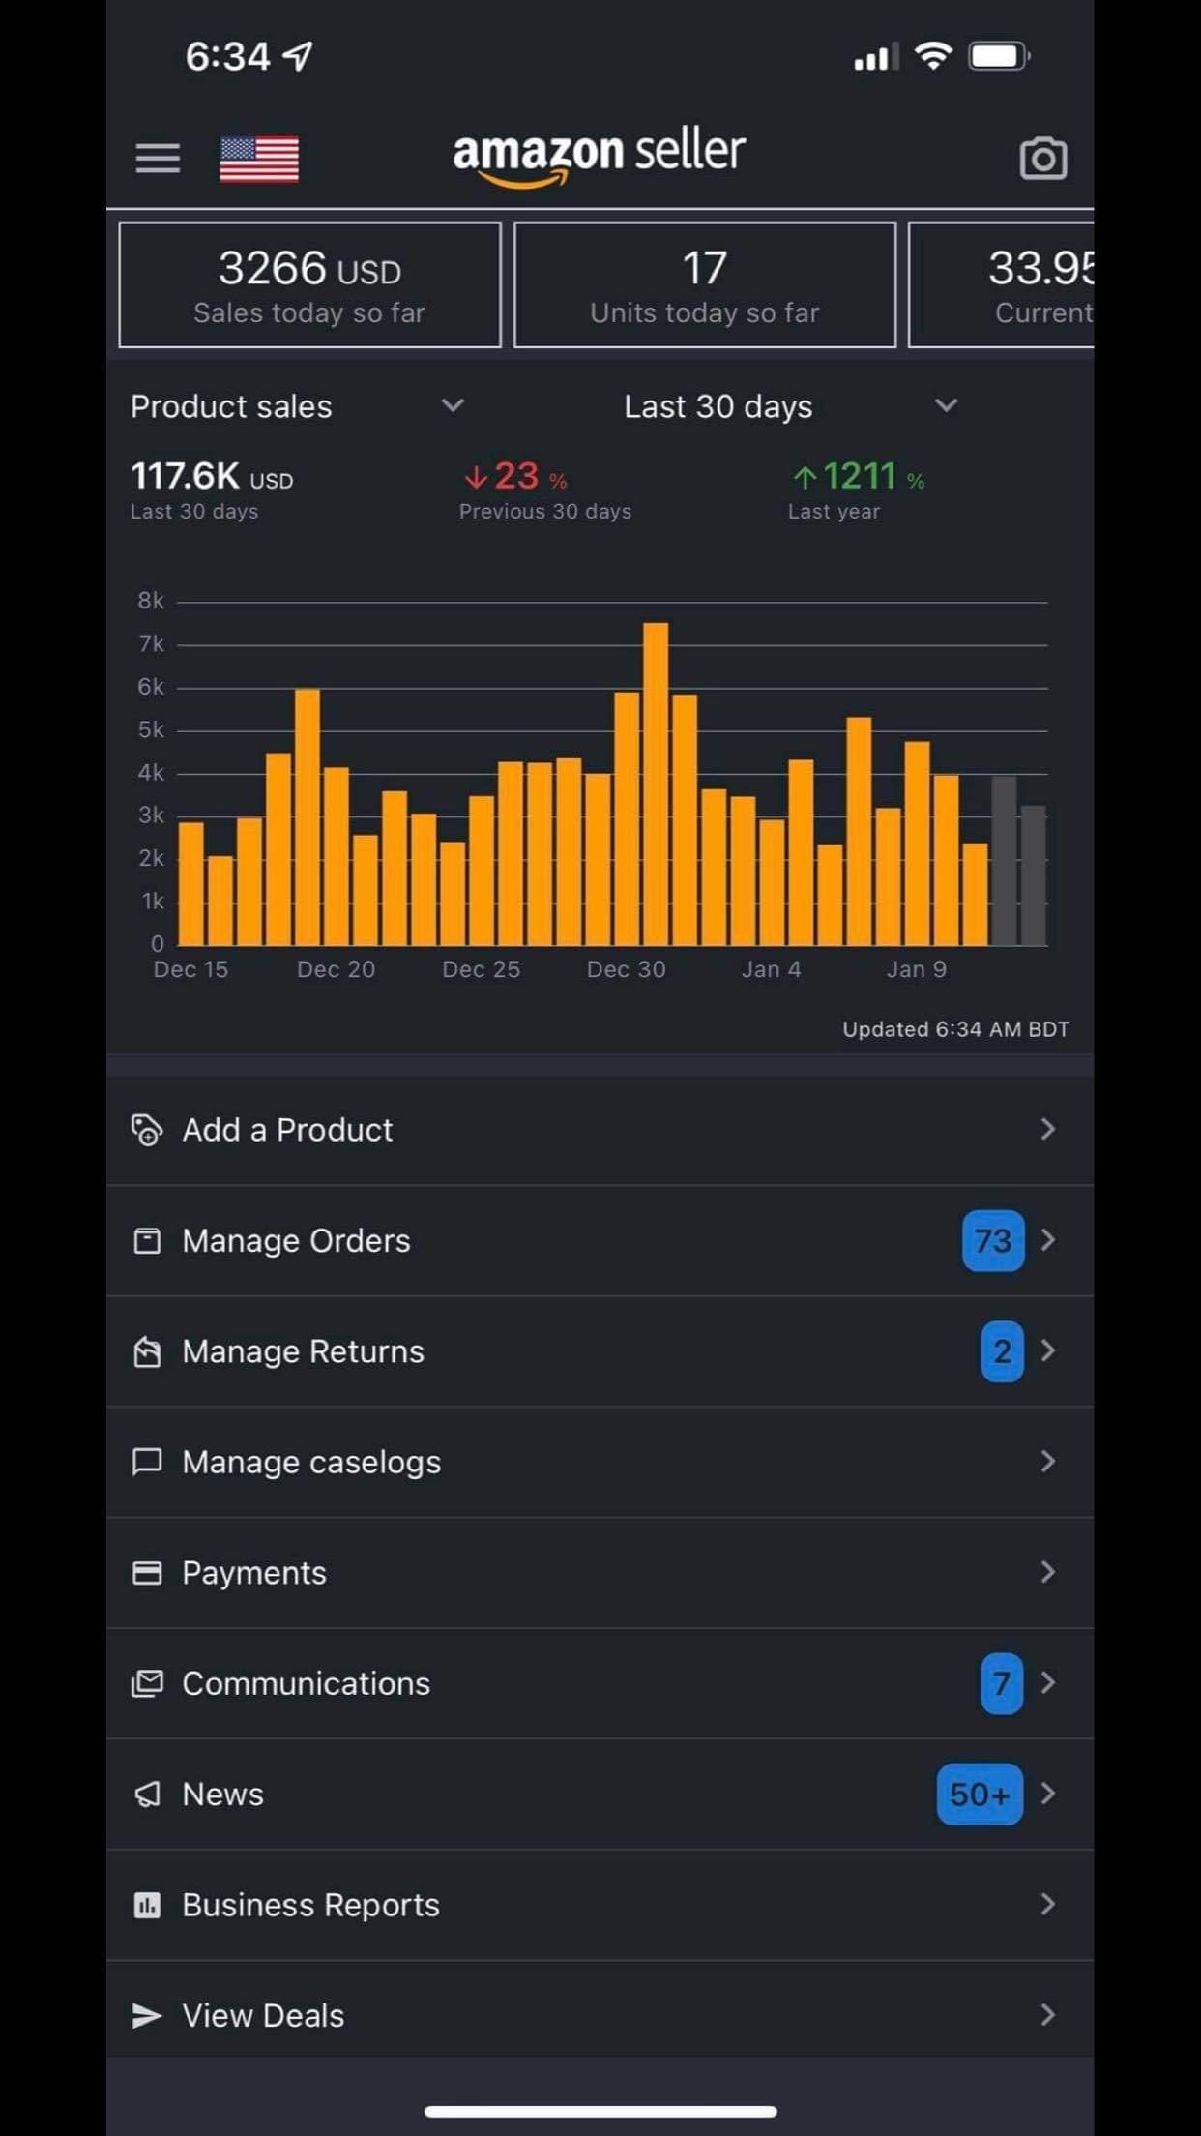The height and width of the screenshot is (2136, 1201).
Task: Open Manage caselogs chevron
Action: (x=1047, y=1462)
